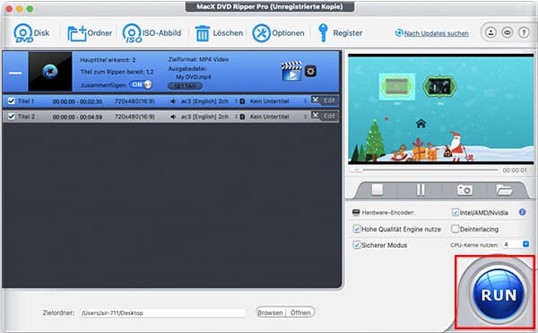
Task: Add a folder via Ordner toolbar item
Action: (x=90, y=33)
